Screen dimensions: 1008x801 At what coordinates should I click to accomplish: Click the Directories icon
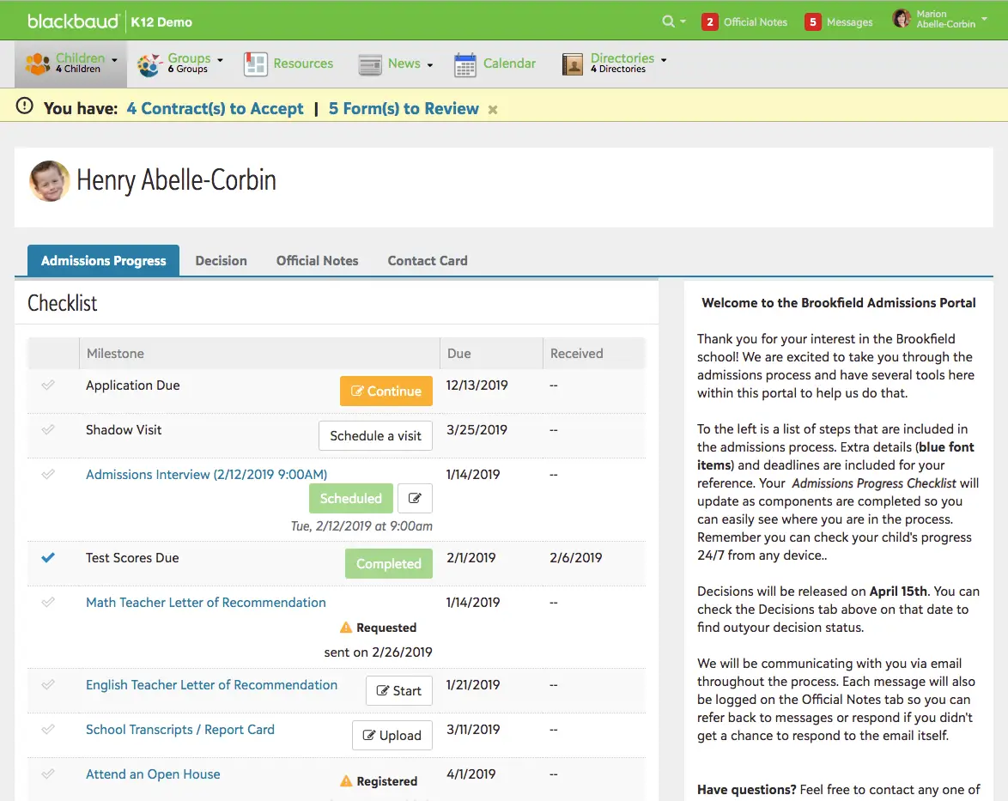573,64
